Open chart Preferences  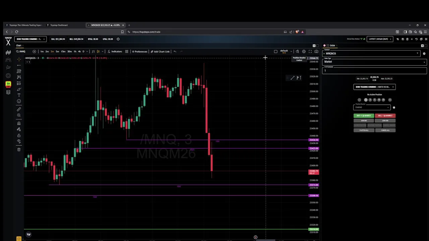(139, 52)
